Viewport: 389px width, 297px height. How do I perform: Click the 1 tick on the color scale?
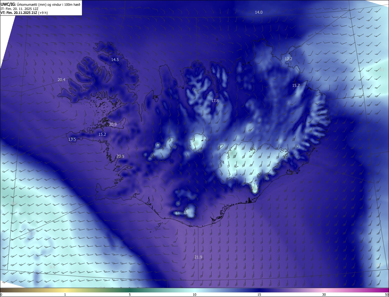(65, 295)
